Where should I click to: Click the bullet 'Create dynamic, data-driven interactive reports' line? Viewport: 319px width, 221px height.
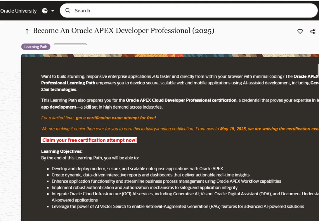(151, 175)
